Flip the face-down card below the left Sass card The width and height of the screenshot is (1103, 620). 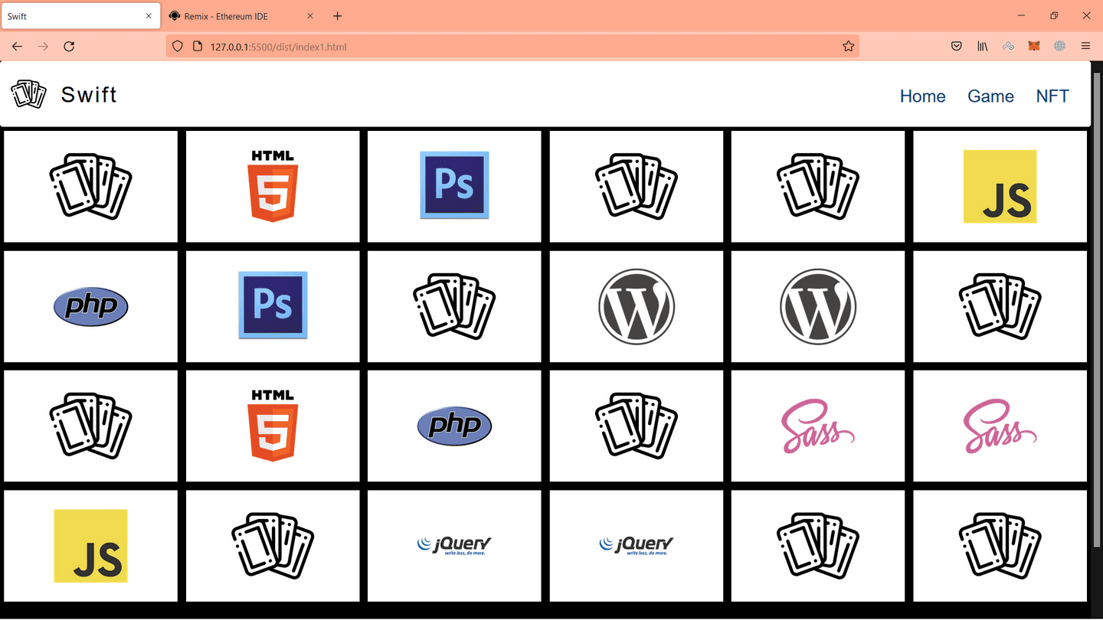point(818,546)
